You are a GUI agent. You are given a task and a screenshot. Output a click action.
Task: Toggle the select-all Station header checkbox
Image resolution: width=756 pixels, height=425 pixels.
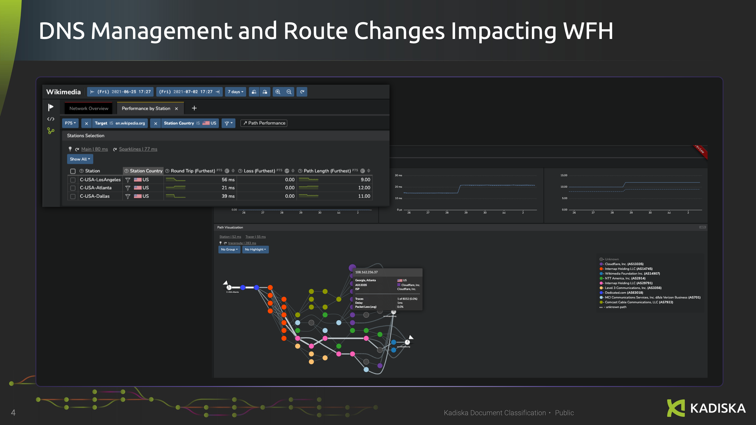point(73,171)
